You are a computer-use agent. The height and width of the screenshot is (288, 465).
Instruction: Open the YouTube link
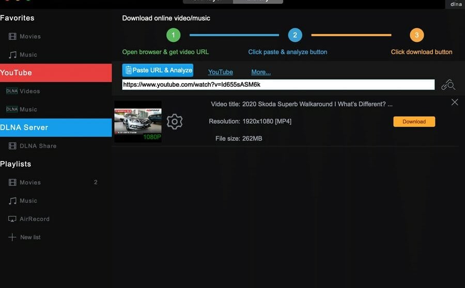point(220,72)
